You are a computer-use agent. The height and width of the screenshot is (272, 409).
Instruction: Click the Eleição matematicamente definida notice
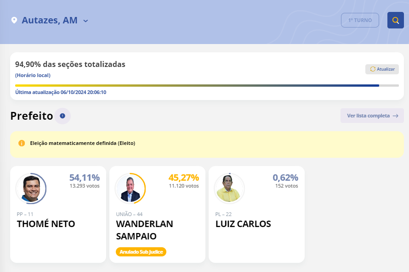pyautogui.click(x=83, y=143)
